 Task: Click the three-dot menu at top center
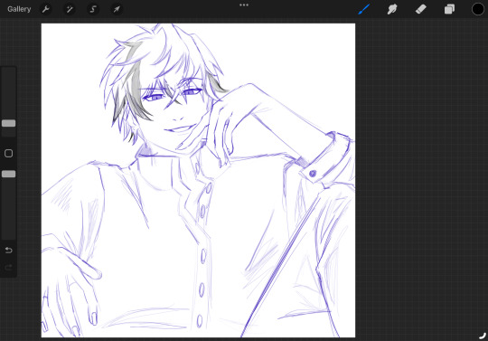point(244,5)
